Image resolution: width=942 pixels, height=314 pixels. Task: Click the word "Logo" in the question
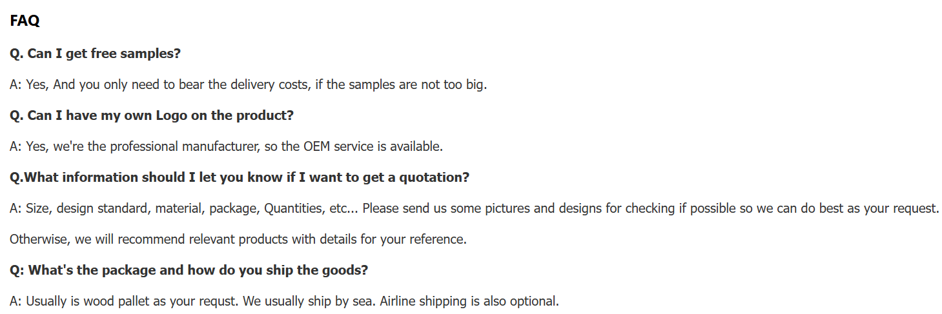pos(171,116)
